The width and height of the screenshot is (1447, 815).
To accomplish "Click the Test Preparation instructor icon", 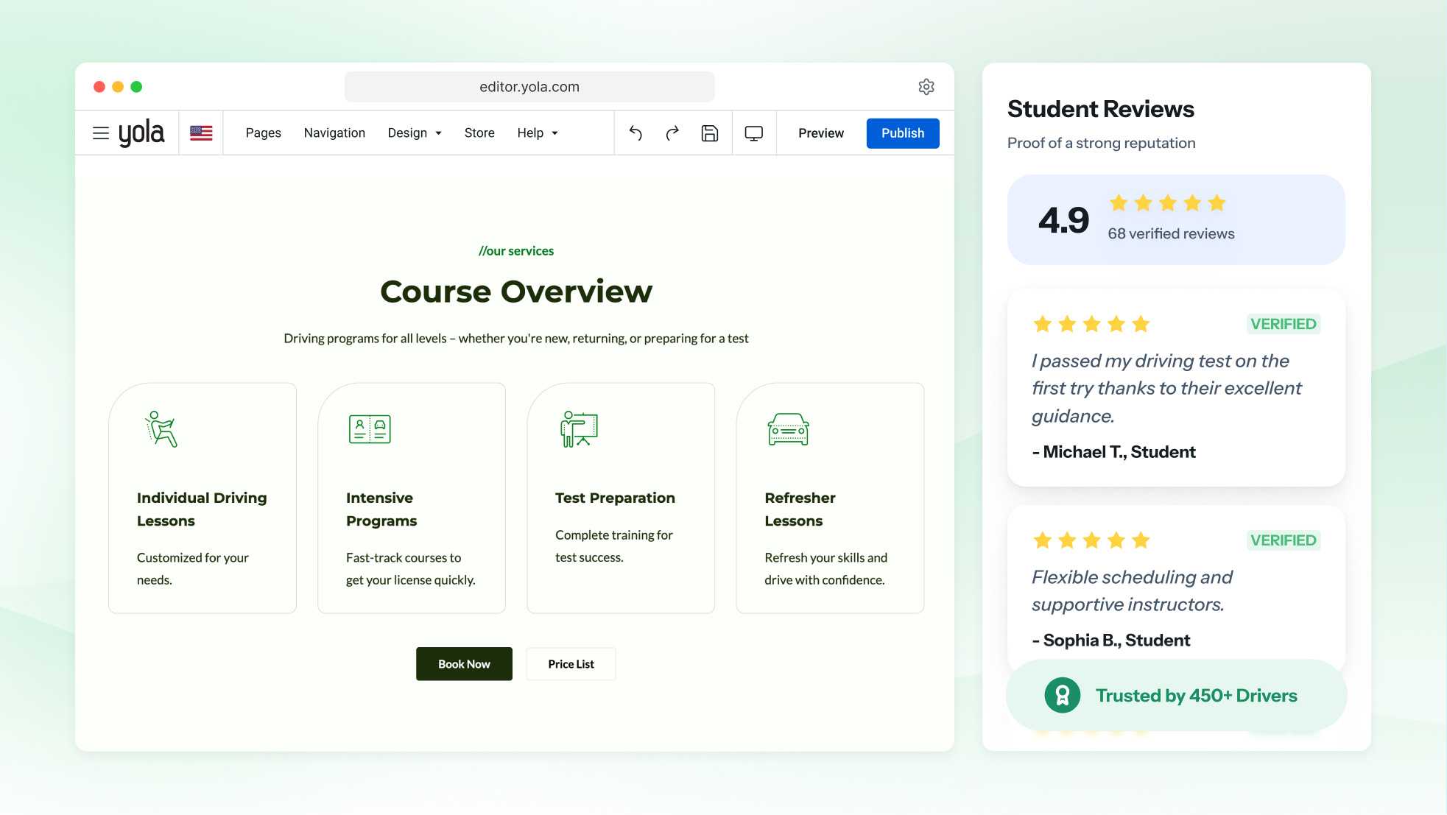I will coord(580,429).
